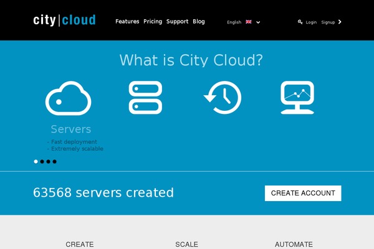This screenshot has height=249, width=374.
Task: Click the key icon beside Login
Action: 300,22
